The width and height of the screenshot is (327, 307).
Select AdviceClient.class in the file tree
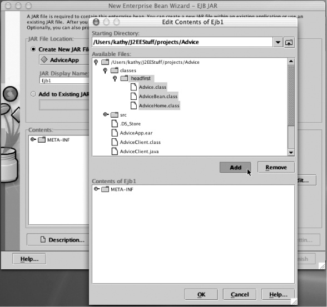tap(140, 142)
